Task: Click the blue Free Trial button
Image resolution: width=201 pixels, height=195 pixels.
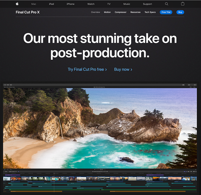Action: pyautogui.click(x=166, y=12)
